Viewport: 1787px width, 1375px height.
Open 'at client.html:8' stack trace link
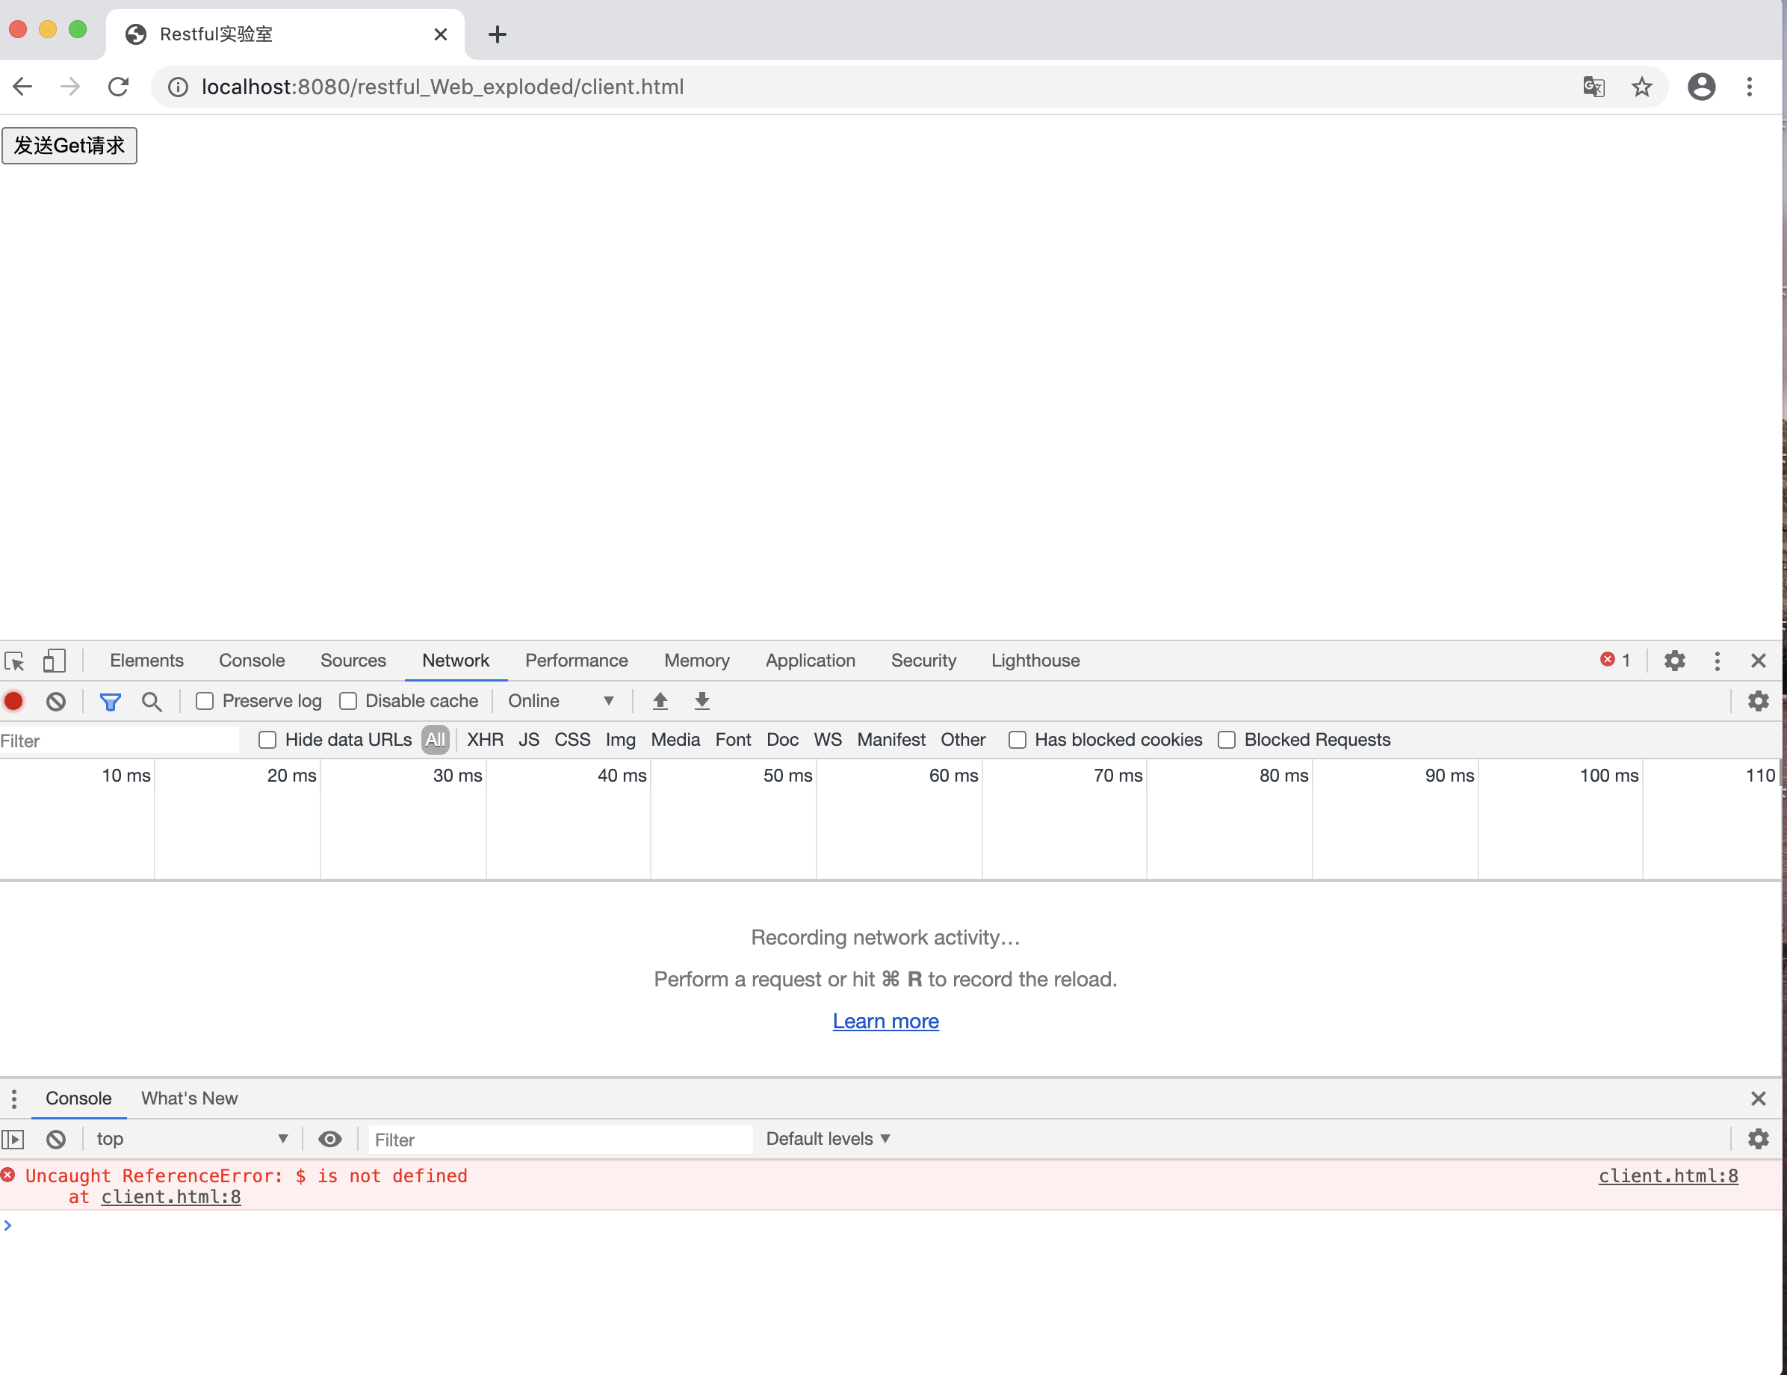[x=171, y=1197]
